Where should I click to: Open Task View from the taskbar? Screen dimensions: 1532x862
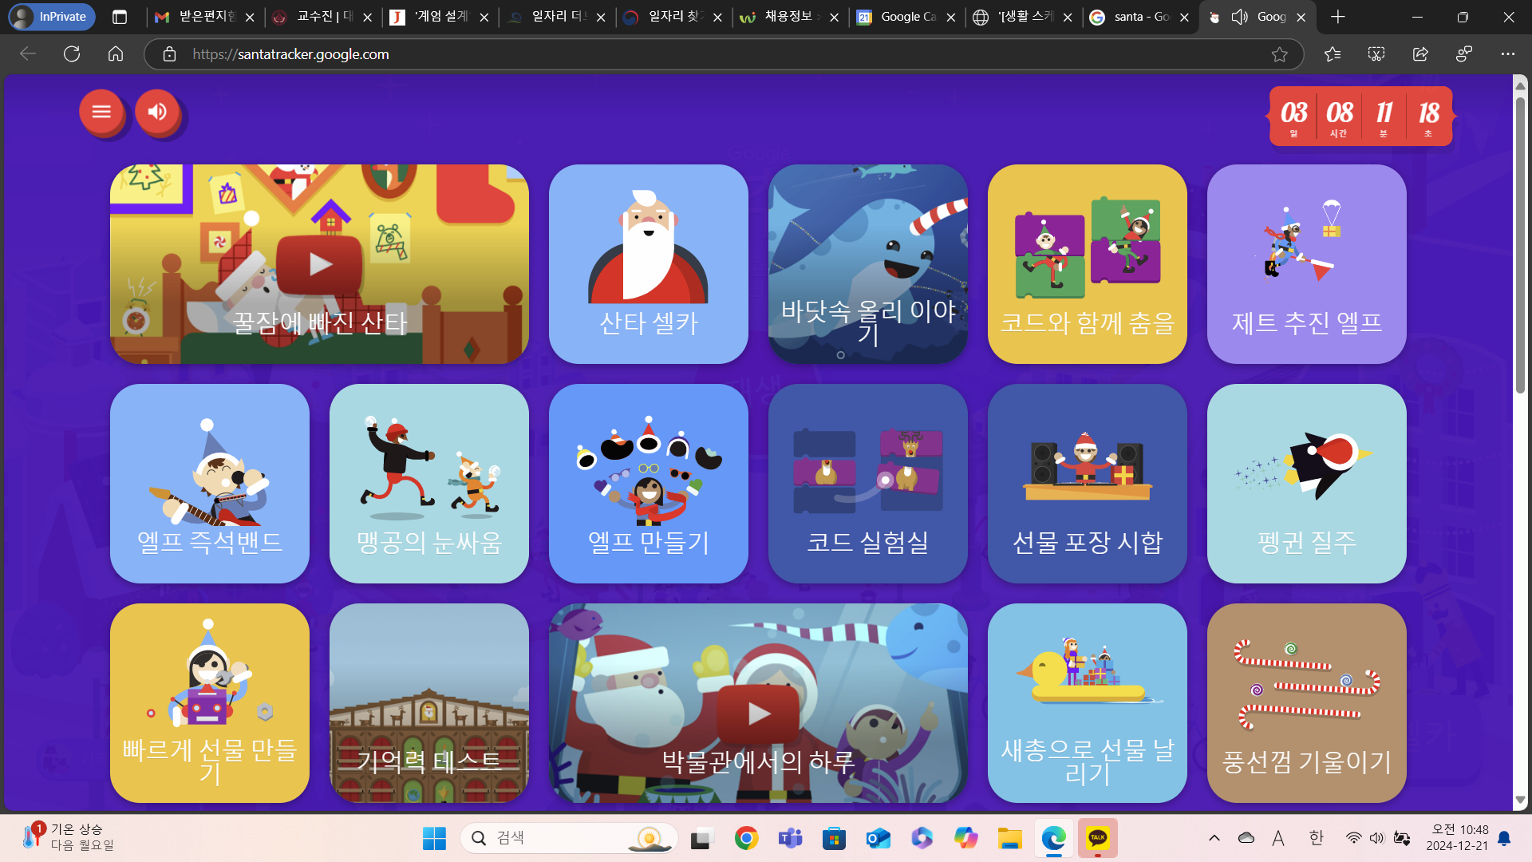(701, 838)
